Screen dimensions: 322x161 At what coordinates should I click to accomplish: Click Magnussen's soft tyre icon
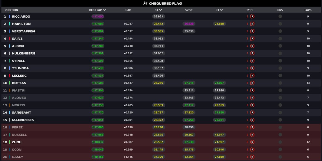click(252, 120)
